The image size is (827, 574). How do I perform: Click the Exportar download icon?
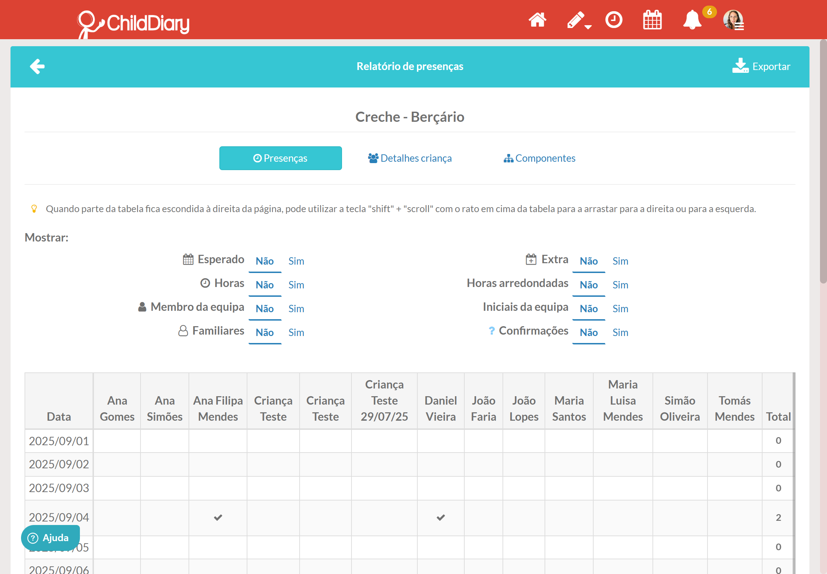coord(740,66)
